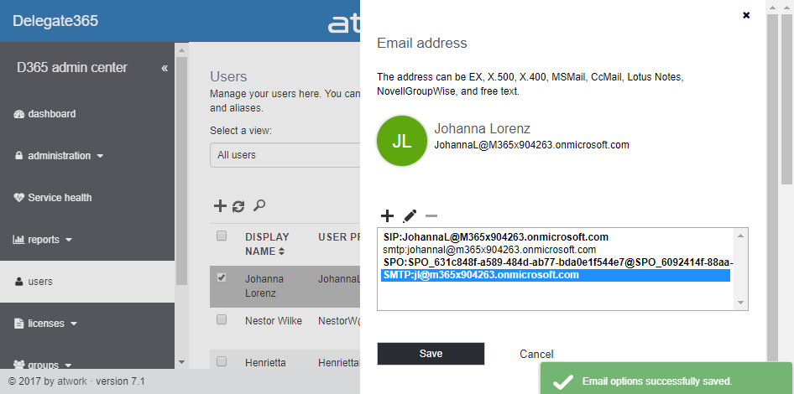Click the licenses document icon
The height and width of the screenshot is (394, 794).
[x=18, y=324]
